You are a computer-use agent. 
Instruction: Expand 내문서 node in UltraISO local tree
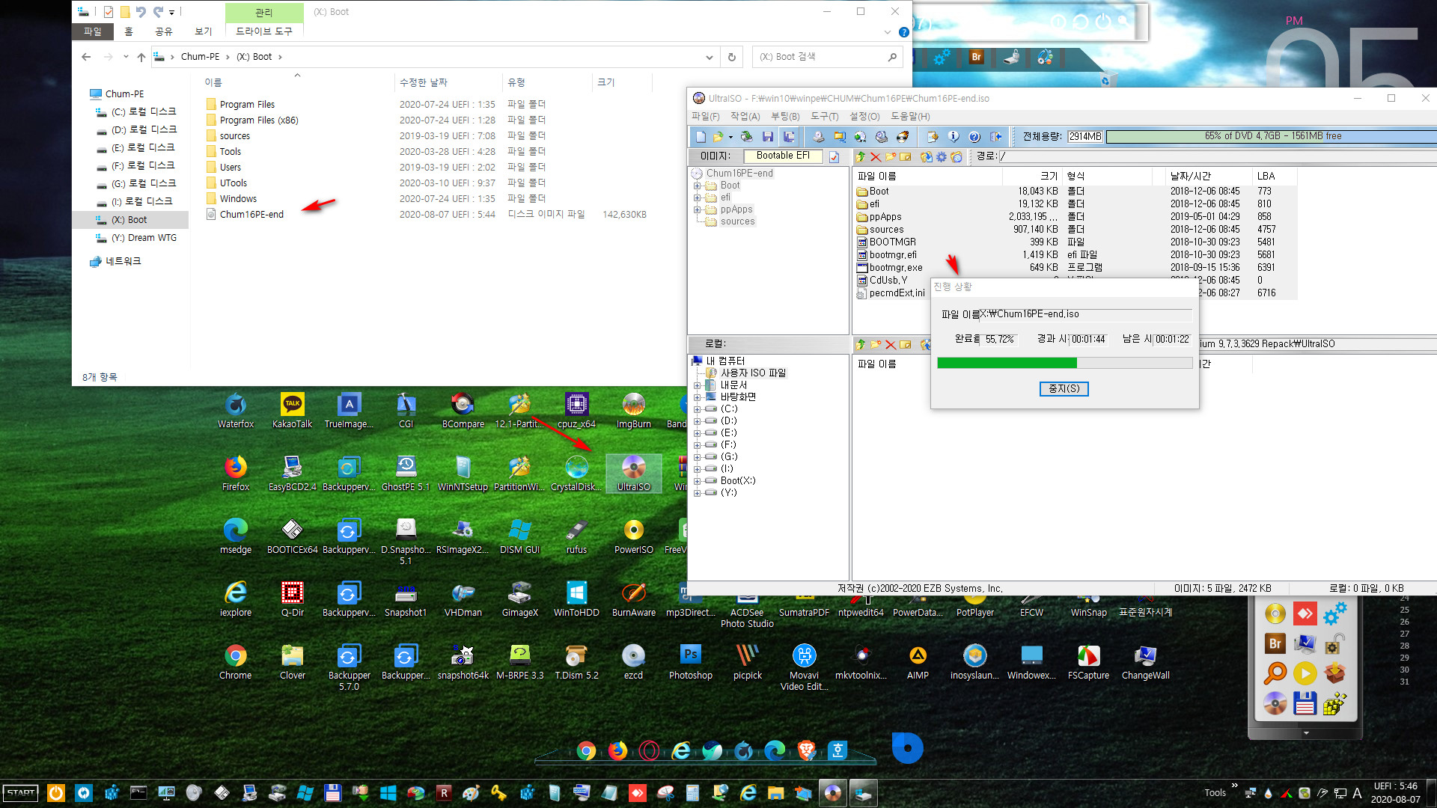click(x=697, y=385)
